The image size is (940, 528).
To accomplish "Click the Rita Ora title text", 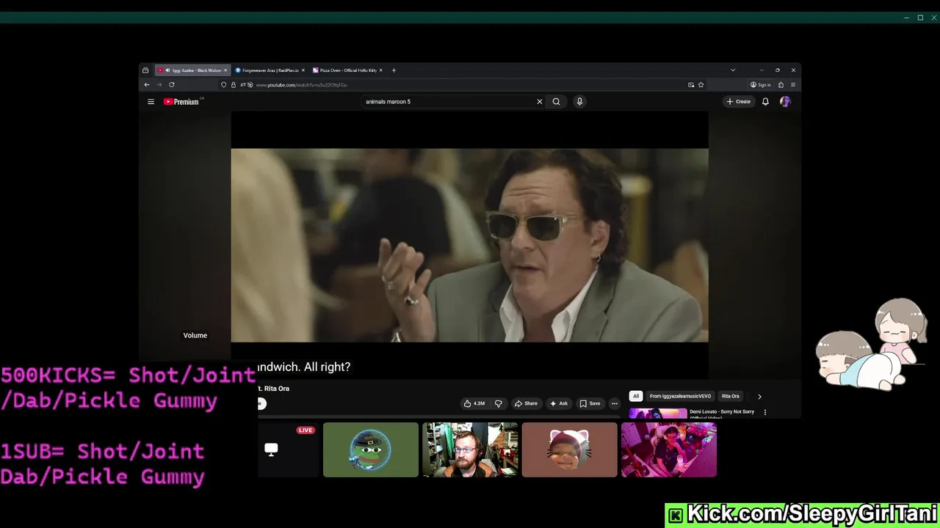I will pos(277,389).
